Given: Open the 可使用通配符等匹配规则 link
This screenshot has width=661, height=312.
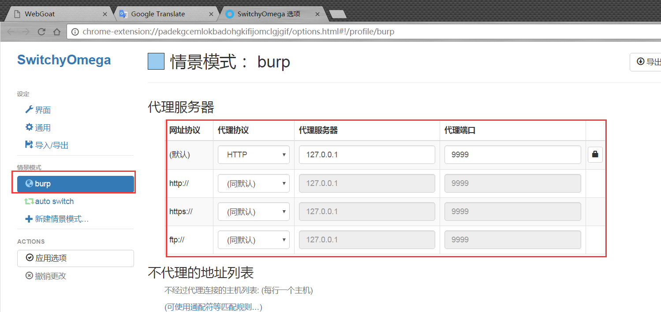Looking at the screenshot, I should [x=213, y=307].
